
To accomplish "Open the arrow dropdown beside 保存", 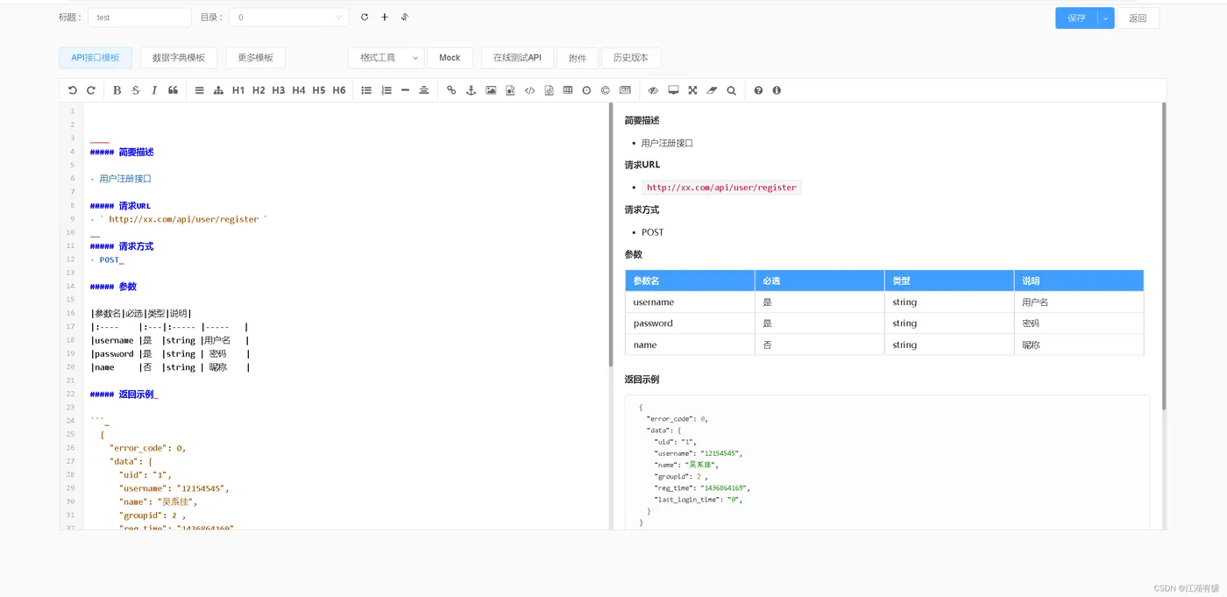I will [1105, 18].
